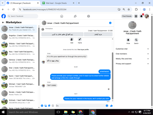Click the left Urdu marketplace action button

click(62, 34)
